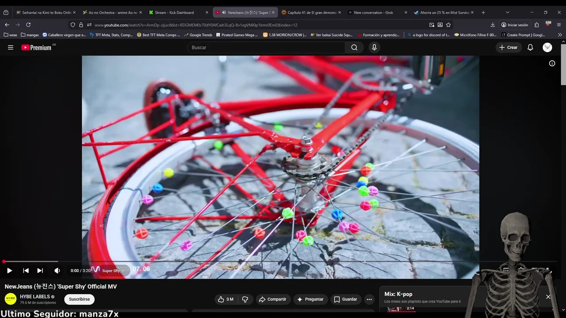Screen dimensions: 566x318
Task: Open Pirated Games Mega bookmark
Action: pos(237,35)
